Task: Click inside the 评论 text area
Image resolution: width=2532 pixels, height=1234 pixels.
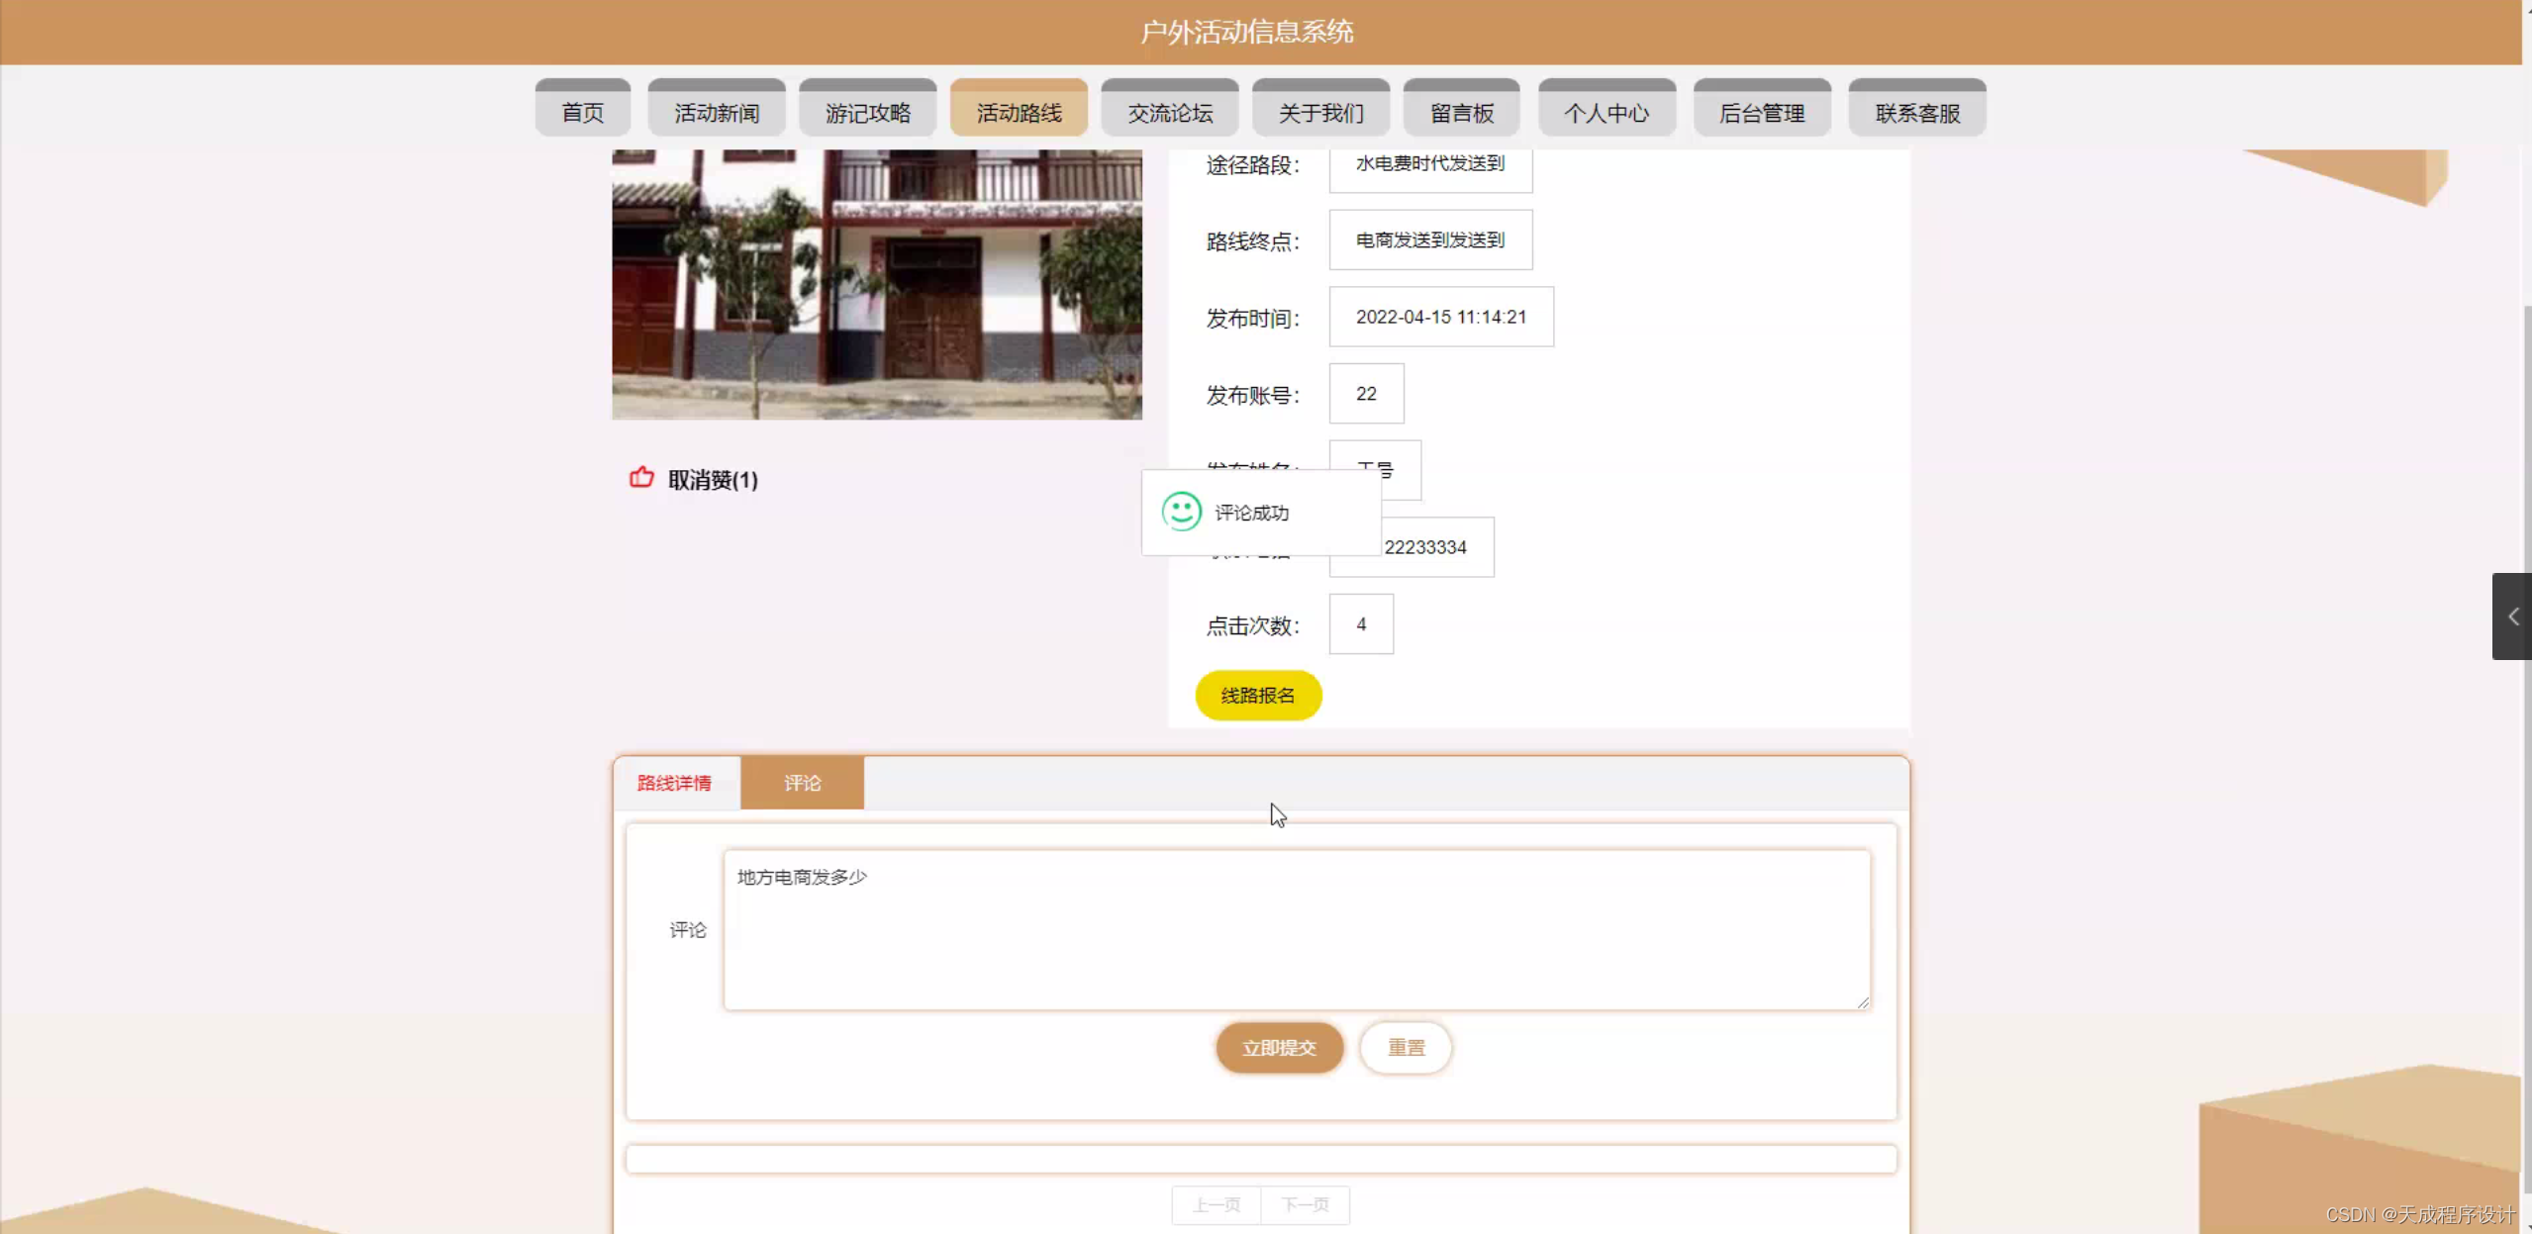Action: point(1296,930)
